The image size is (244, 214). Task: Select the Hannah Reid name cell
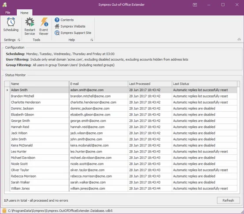(39, 127)
